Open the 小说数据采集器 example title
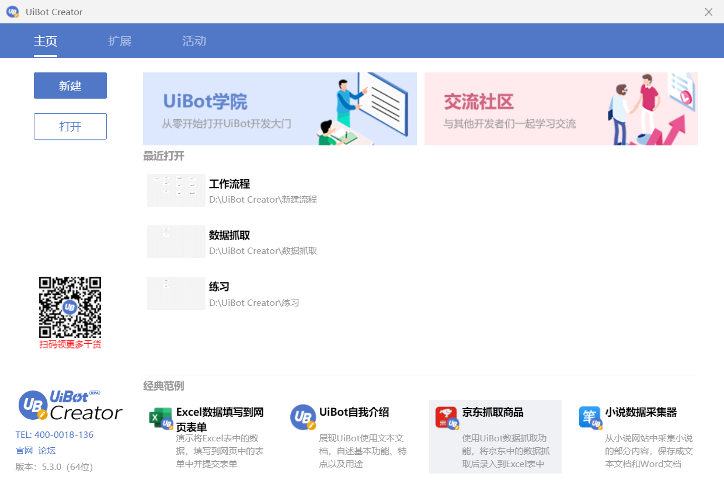 [641, 413]
